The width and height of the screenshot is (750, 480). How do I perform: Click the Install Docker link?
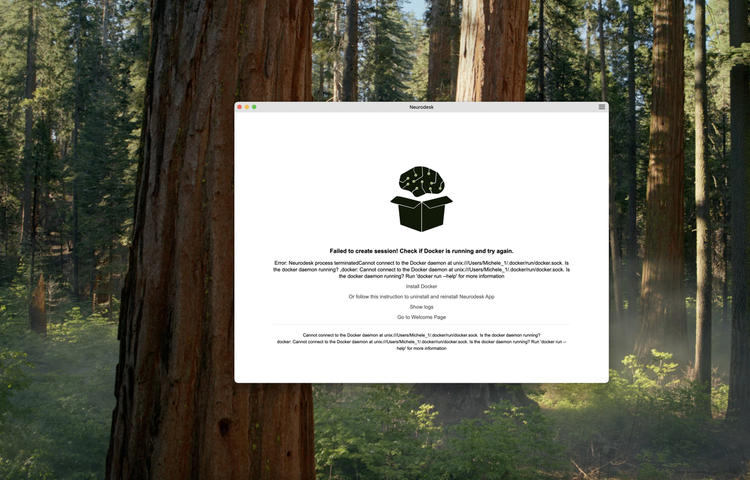pos(421,286)
